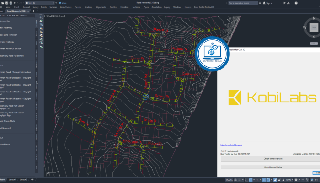320x183 pixels.
Task: Switch to the Layout1 tab
Action: (12, 179)
